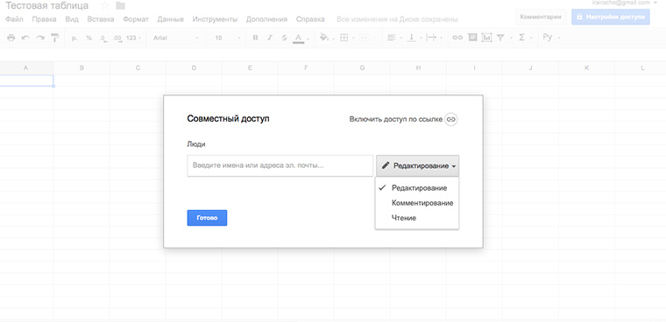This screenshot has height=322, width=666.
Task: Open the 123 number formats dropdown
Action: click(134, 38)
